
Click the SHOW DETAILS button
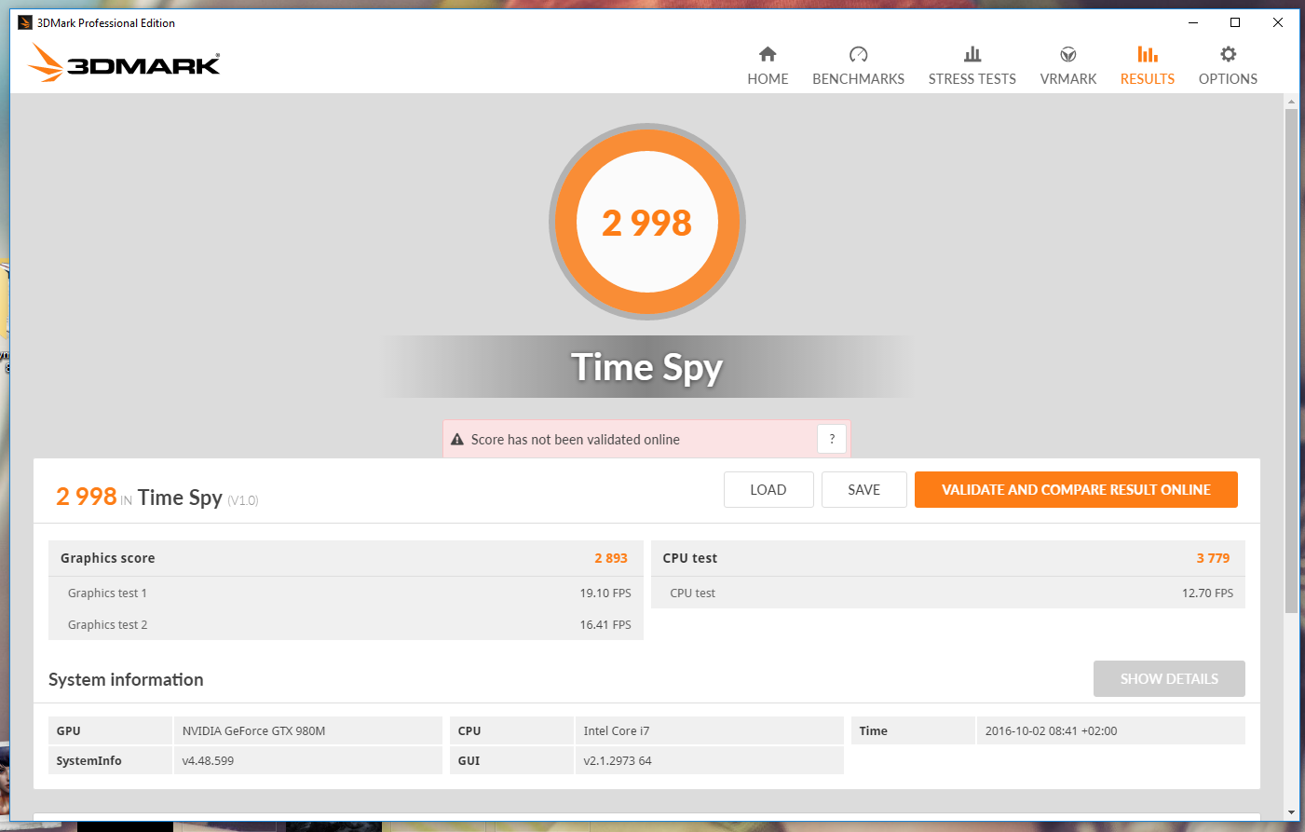[1169, 679]
